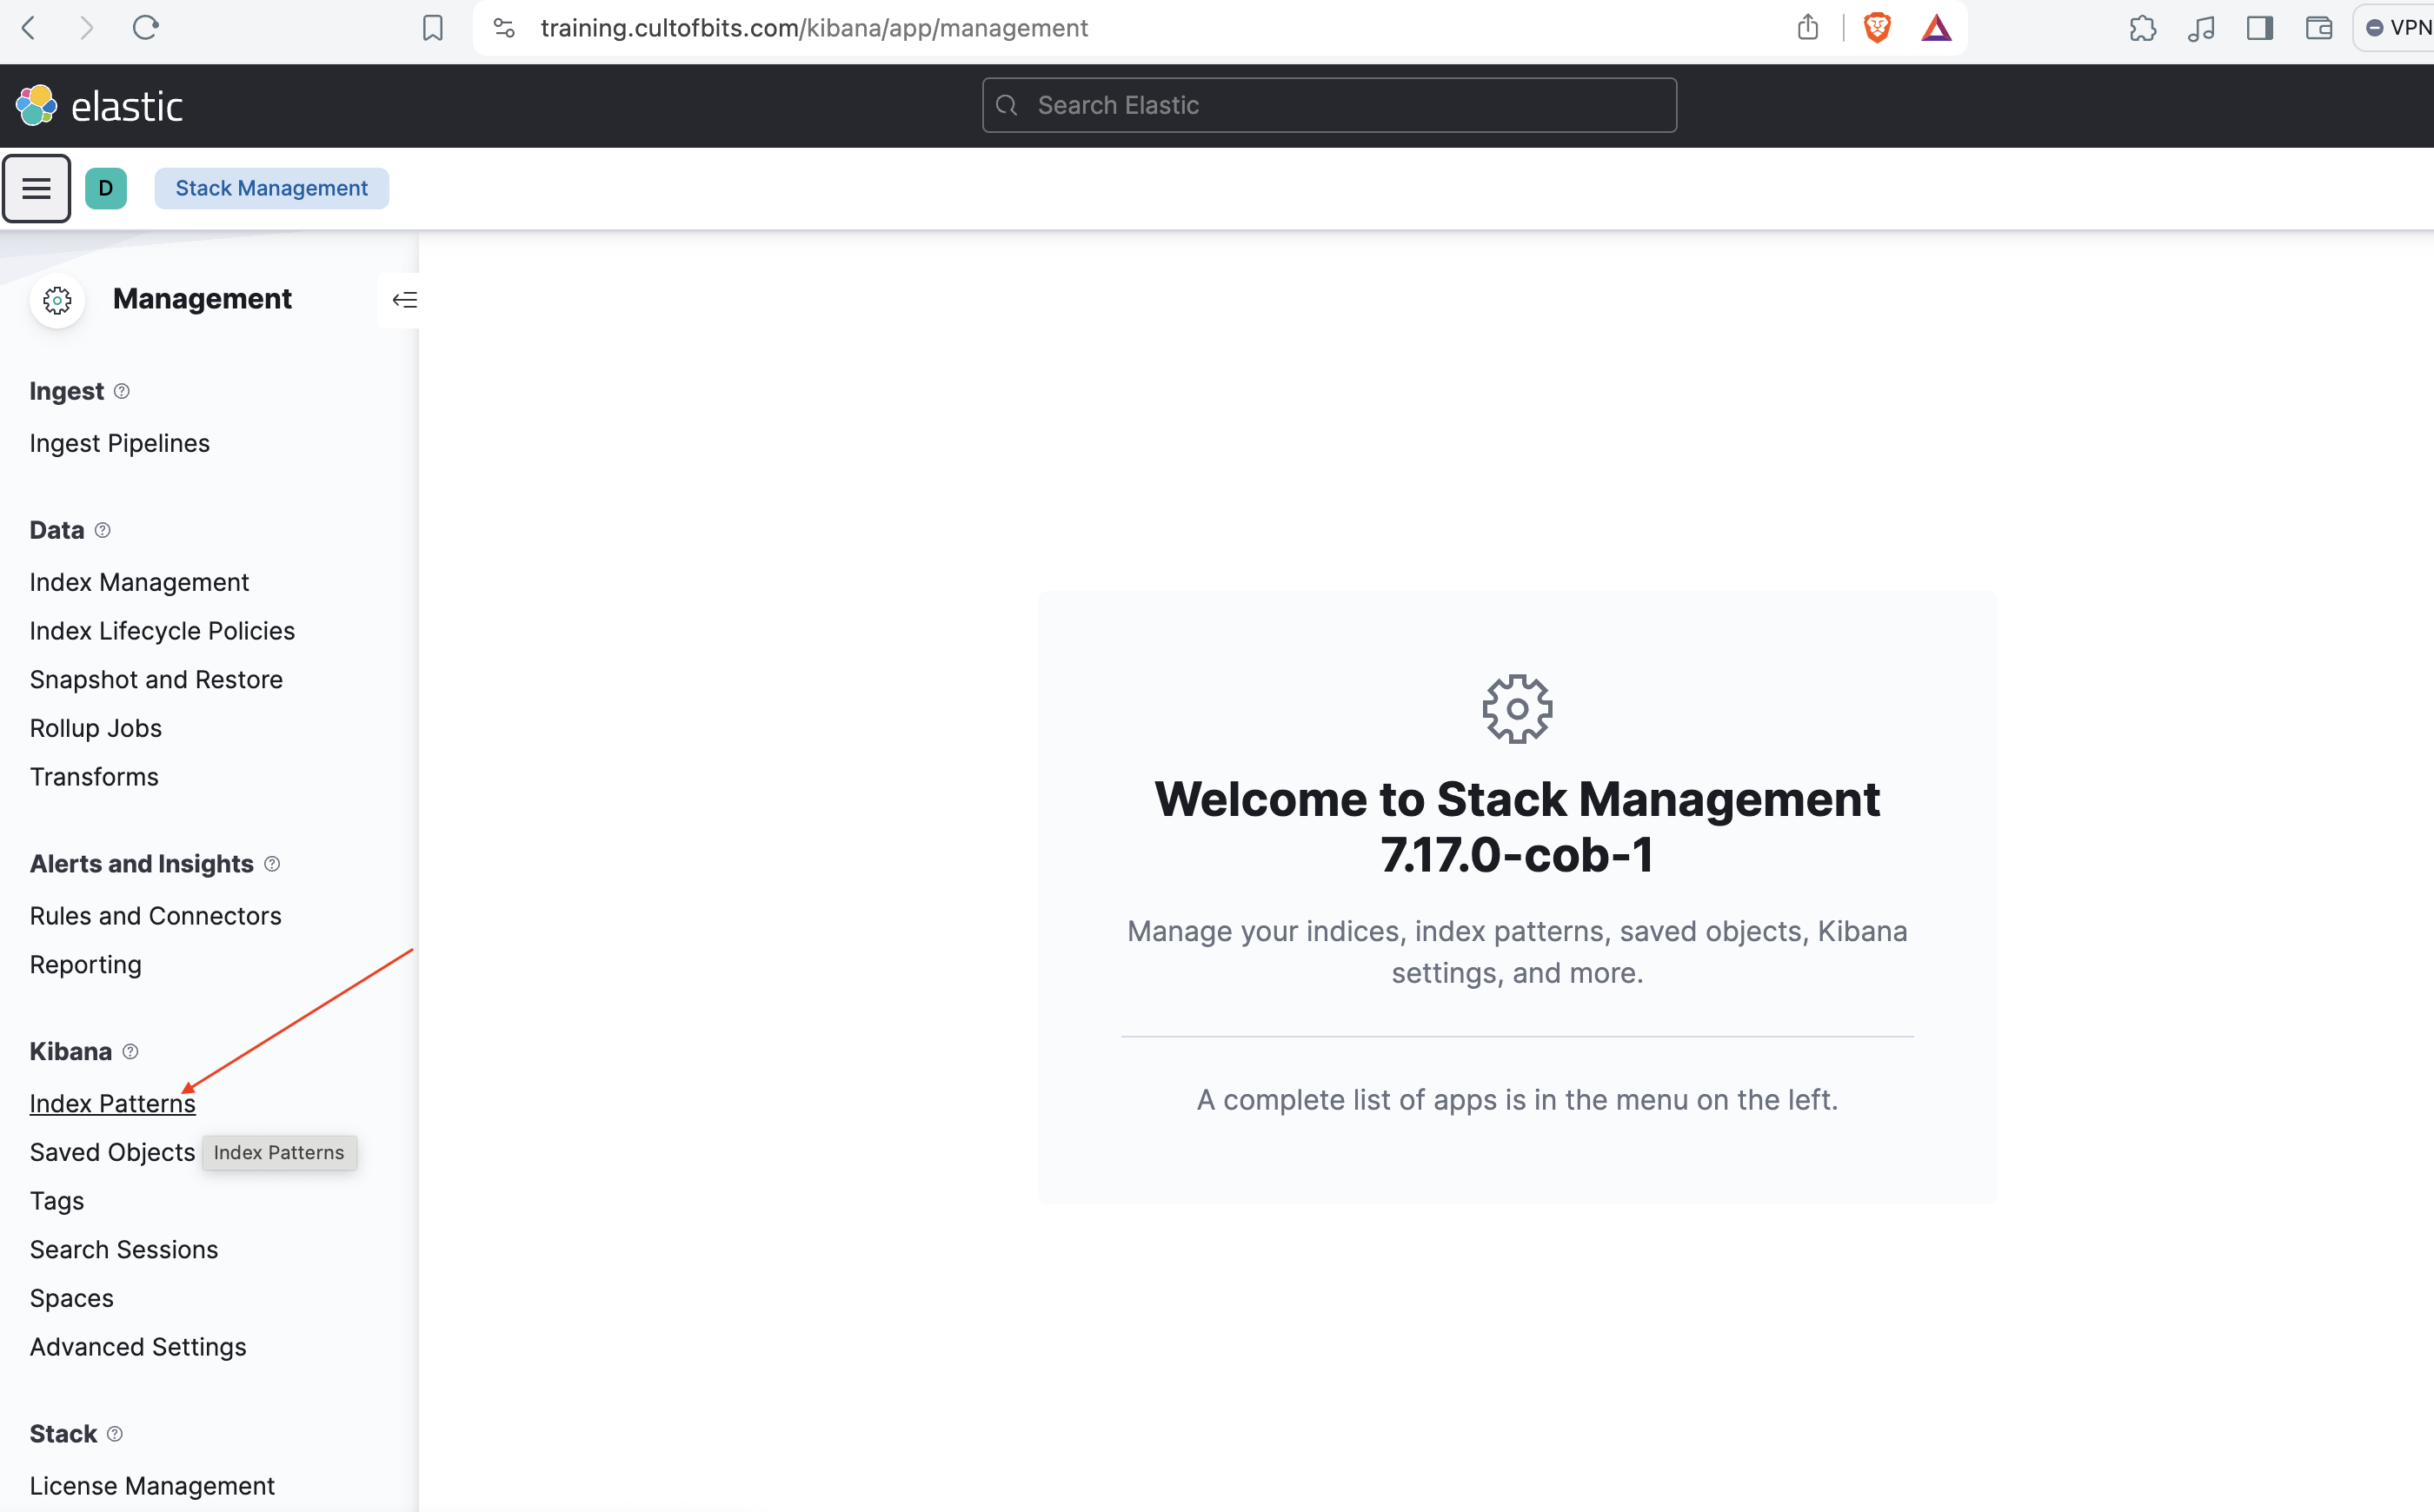2434x1512 pixels.
Task: Open Tags
Action: pos(57,1201)
